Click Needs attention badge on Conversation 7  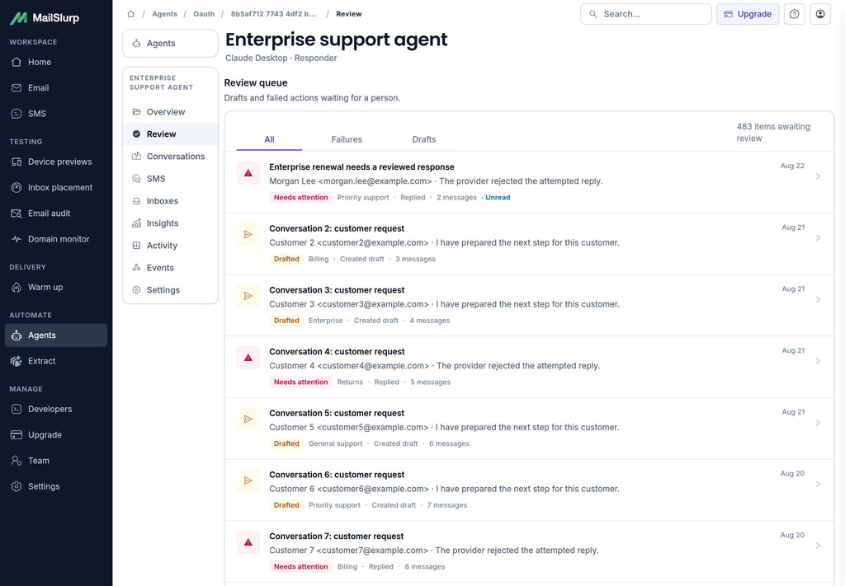point(300,566)
